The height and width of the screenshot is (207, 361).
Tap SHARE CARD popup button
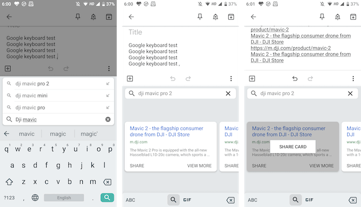coord(293,147)
